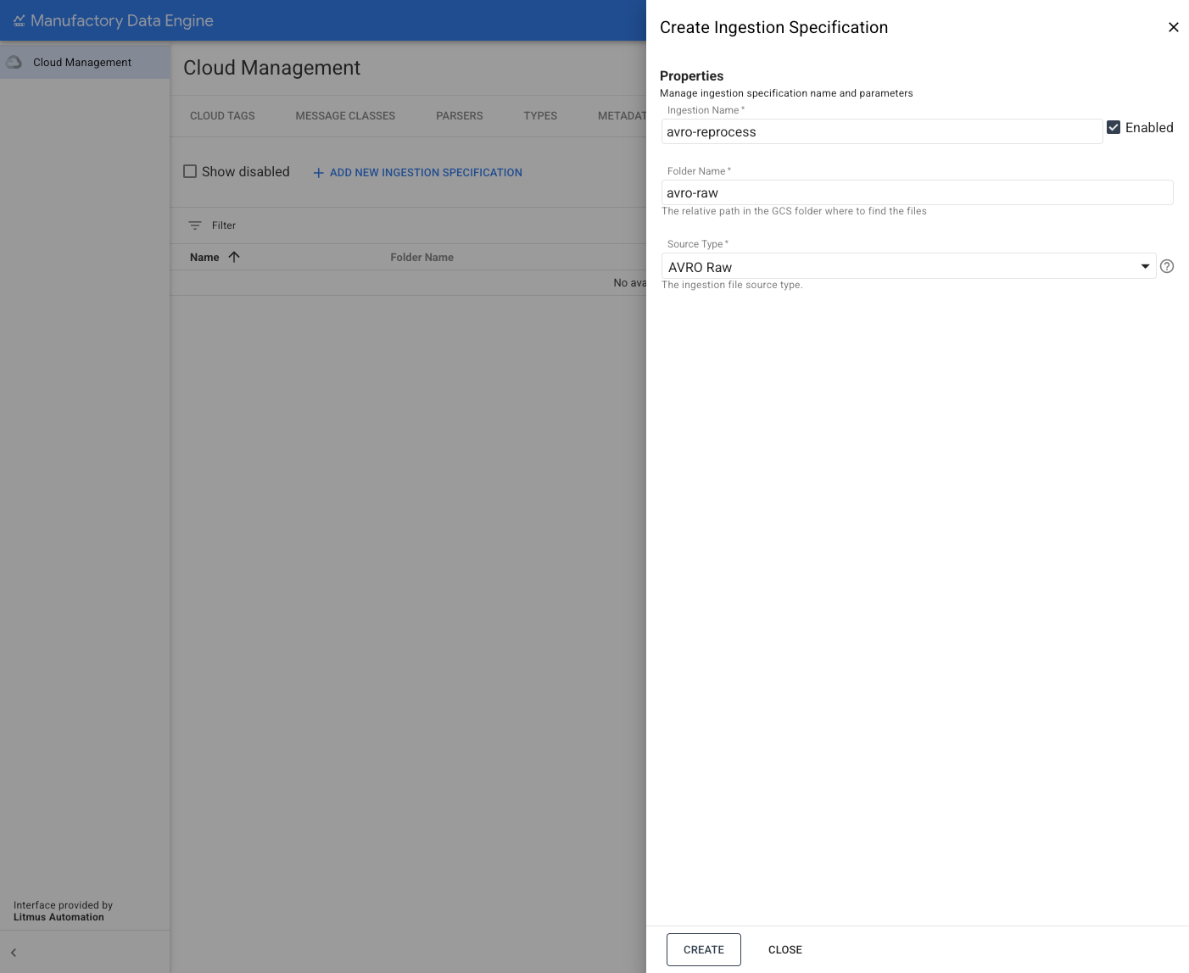Expand the AVRO Raw selection list
Screen dimensions: 1189x973
1145,265
